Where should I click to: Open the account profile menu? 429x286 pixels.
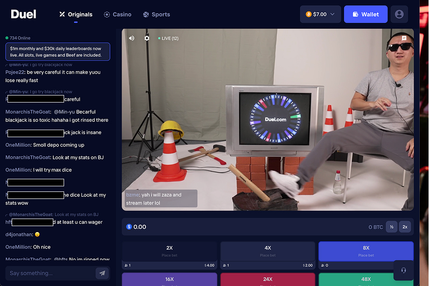pyautogui.click(x=399, y=14)
